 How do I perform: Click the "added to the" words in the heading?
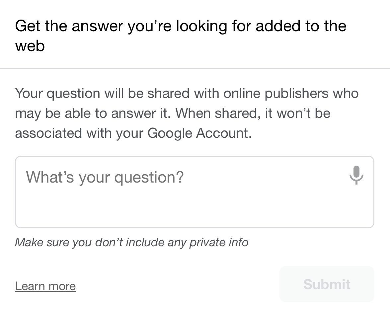coord(301,26)
